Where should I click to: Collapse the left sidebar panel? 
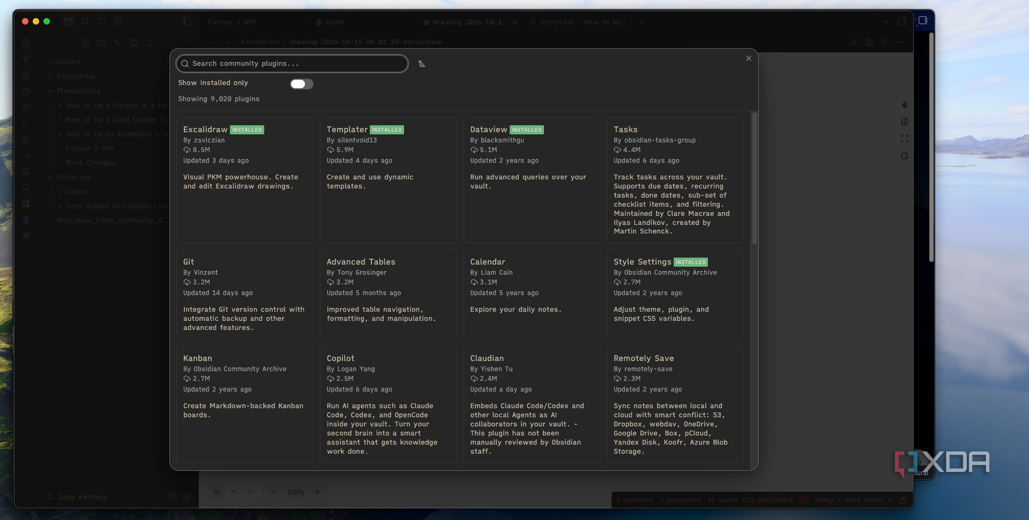pyautogui.click(x=186, y=21)
